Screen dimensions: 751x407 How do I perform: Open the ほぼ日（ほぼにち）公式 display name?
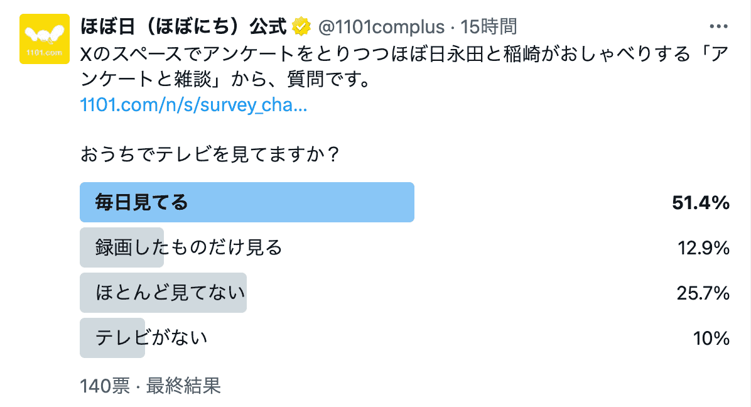point(184,27)
